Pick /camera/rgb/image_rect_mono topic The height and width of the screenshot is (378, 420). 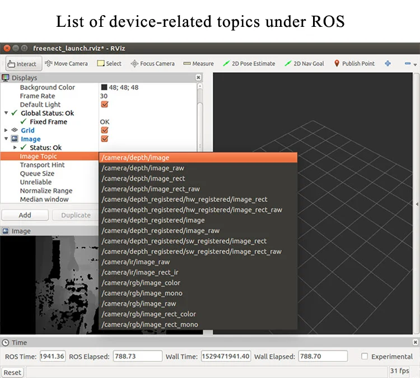tap(198, 324)
